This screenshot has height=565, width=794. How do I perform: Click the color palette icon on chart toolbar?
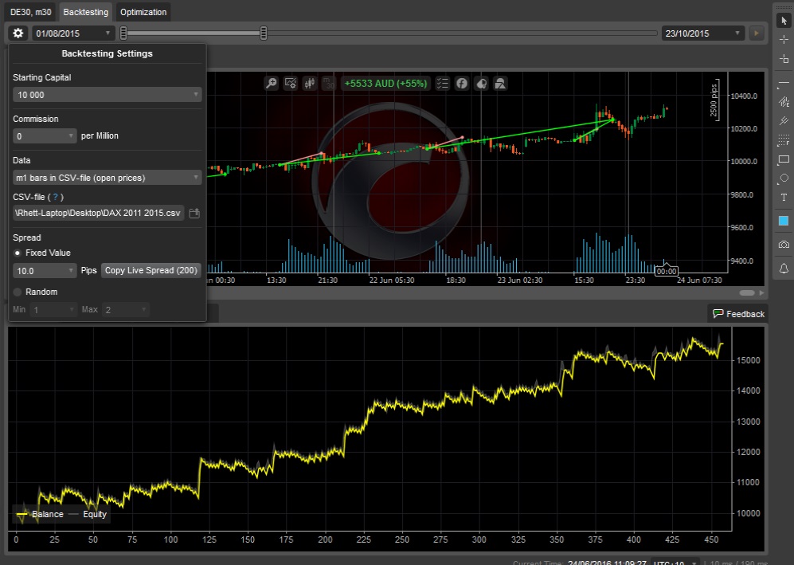point(481,83)
